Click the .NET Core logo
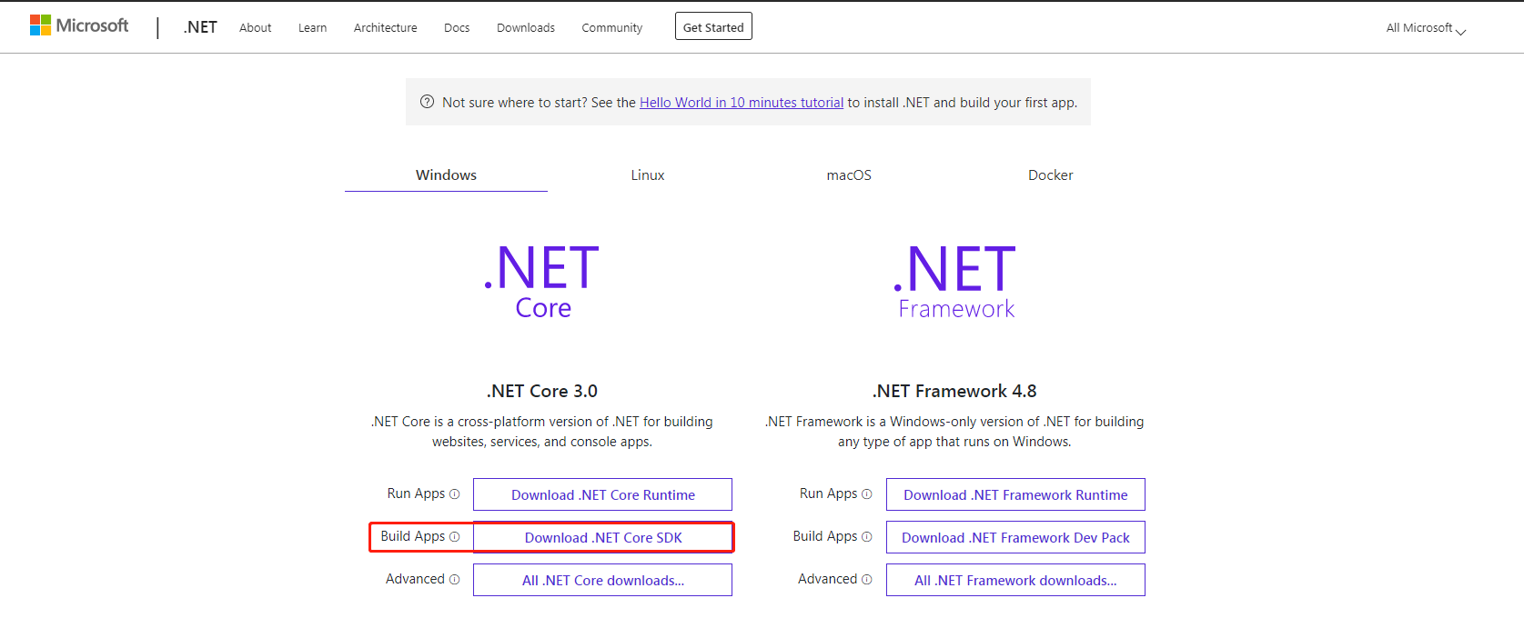Image resolution: width=1524 pixels, height=628 pixels. pos(542,282)
